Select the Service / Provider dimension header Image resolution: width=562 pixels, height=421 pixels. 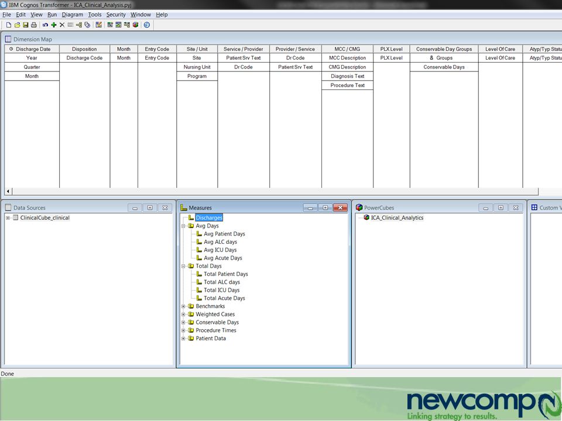click(x=244, y=49)
